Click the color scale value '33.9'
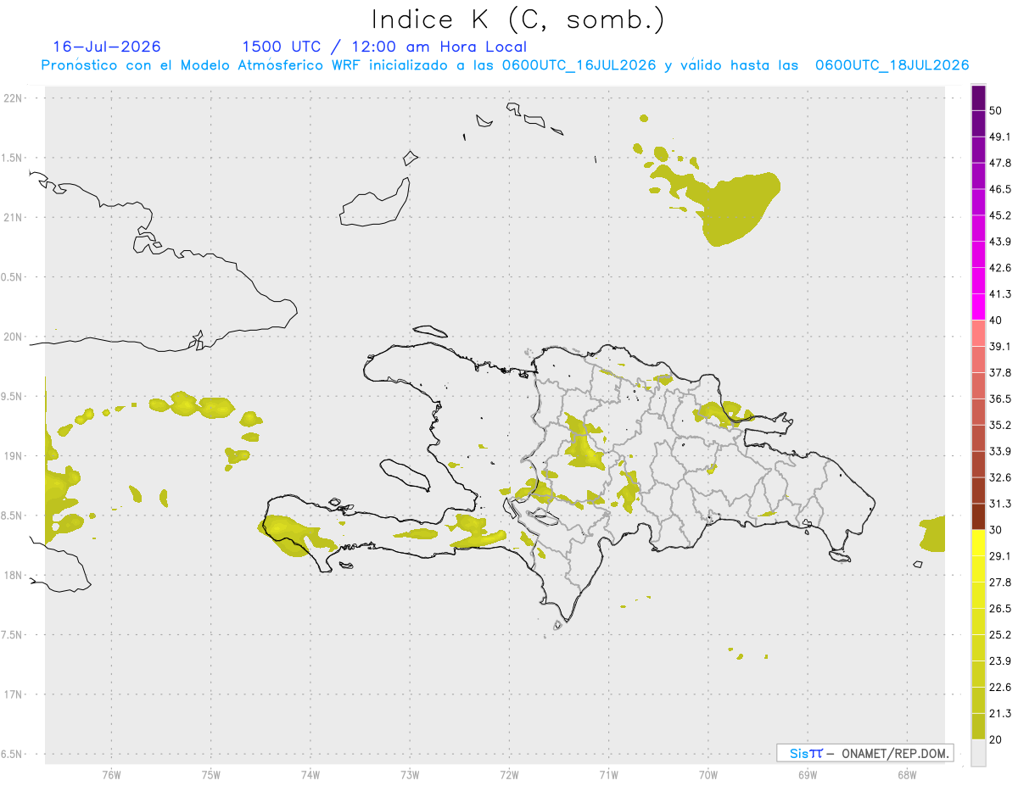The image size is (1018, 786). click(1000, 451)
